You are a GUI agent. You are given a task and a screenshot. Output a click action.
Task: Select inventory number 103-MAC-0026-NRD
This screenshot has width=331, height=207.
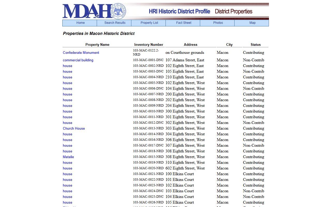(x=148, y=202)
